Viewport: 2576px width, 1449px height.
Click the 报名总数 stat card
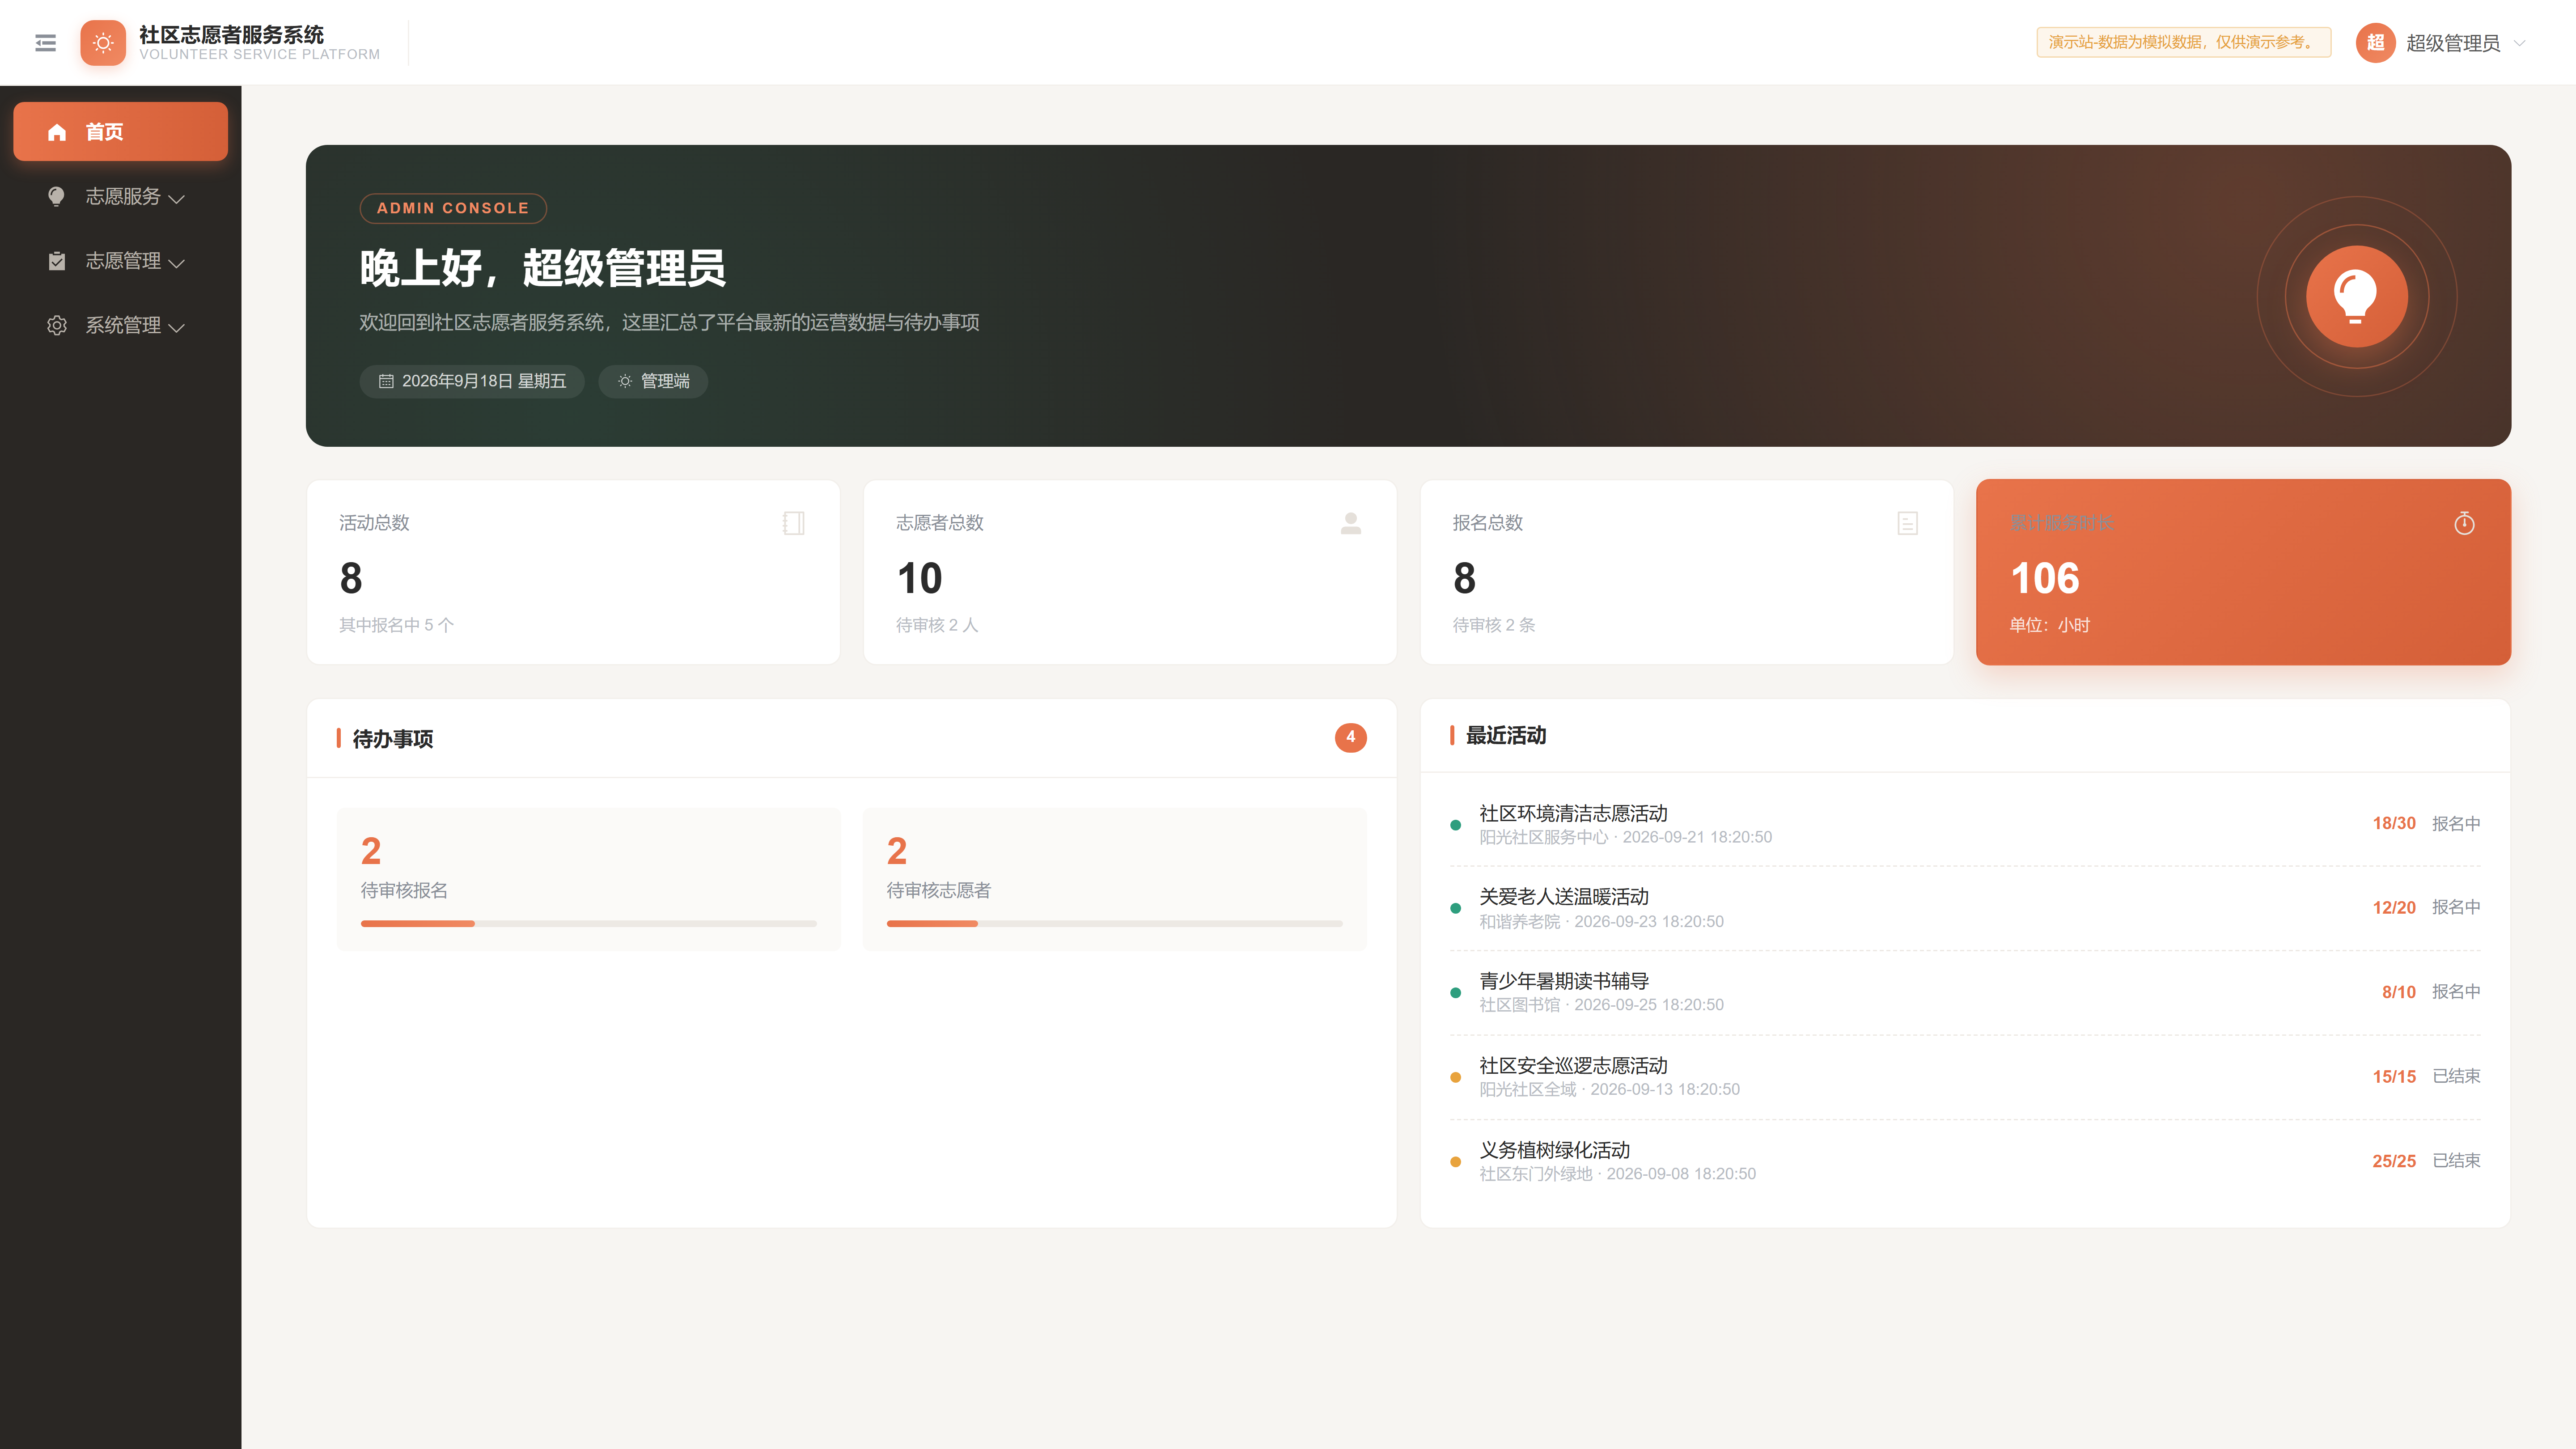(1687, 572)
